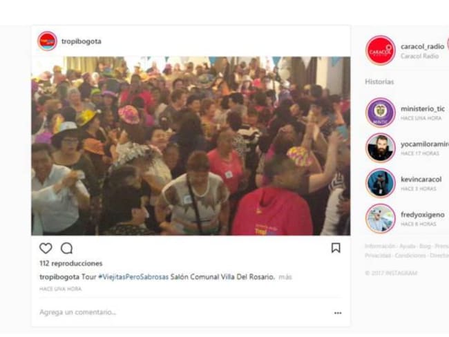Open the ministerio_tic username link
The height and width of the screenshot is (337, 449).
point(423,108)
